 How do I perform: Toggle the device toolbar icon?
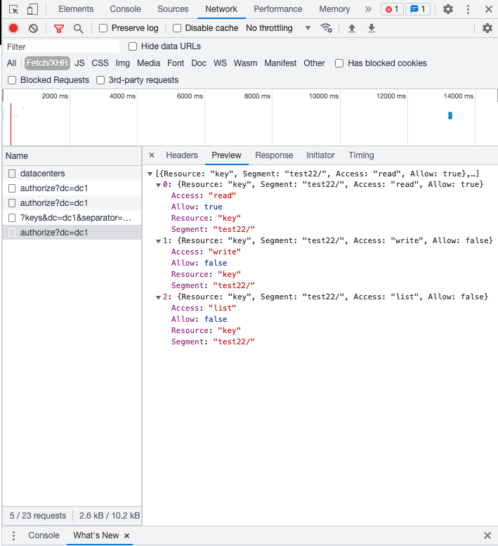click(x=32, y=9)
